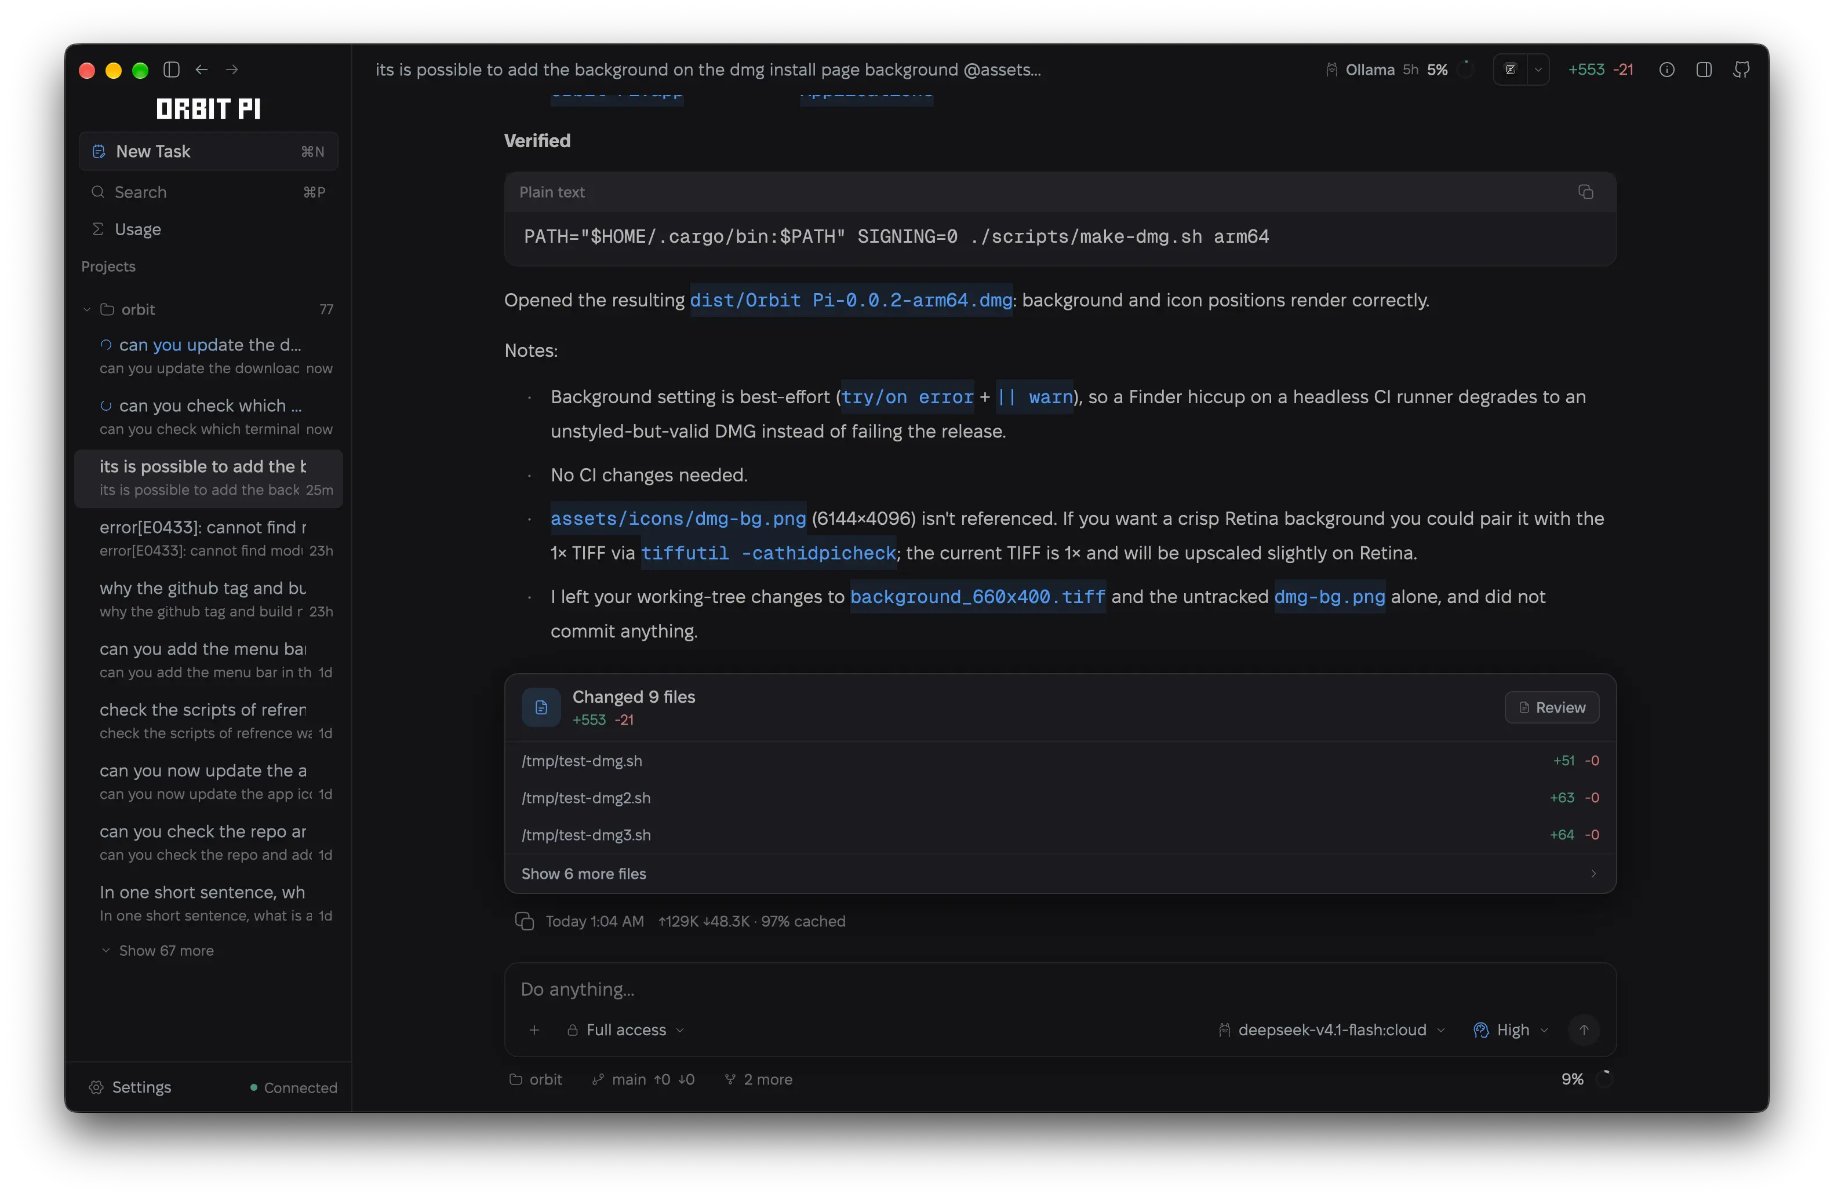Copy the Plain text code block
This screenshot has height=1198, width=1834.
(x=1585, y=192)
